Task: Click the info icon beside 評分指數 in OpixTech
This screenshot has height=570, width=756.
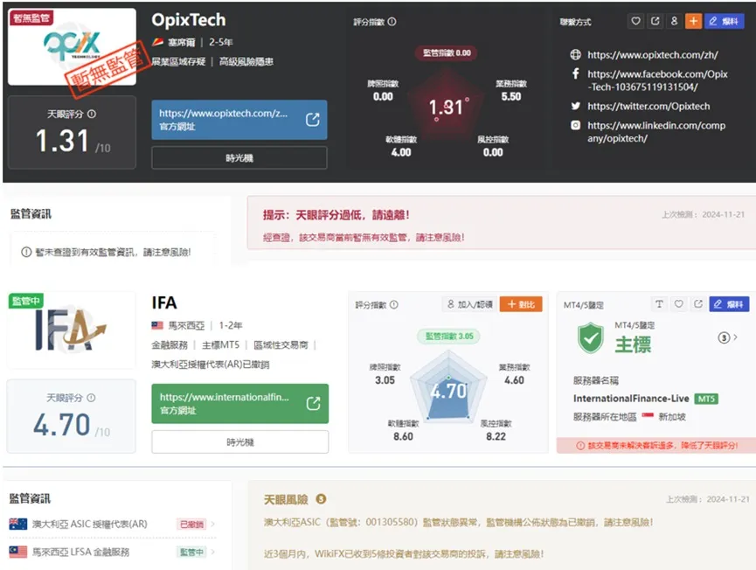Action: click(x=392, y=22)
